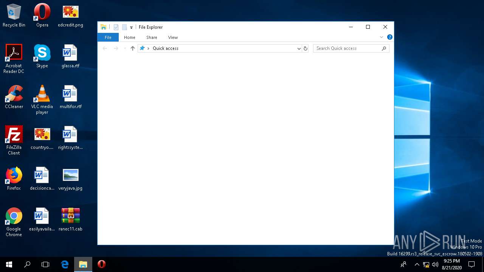Select the veryjava.jpg image icon
This screenshot has width=484, height=272.
pos(70,179)
